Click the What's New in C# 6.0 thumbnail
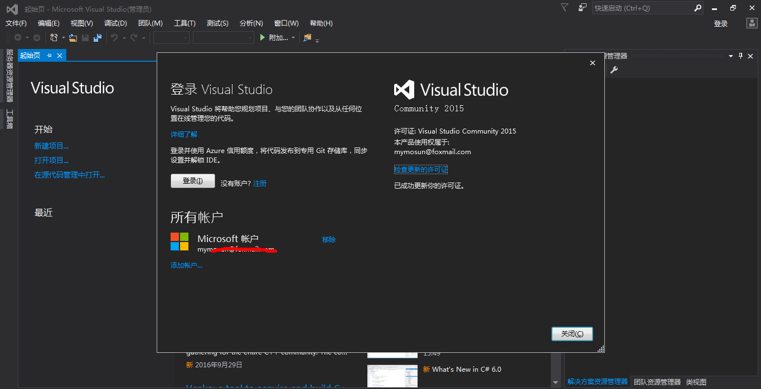Viewport: 761px width, 389px height. [x=392, y=376]
